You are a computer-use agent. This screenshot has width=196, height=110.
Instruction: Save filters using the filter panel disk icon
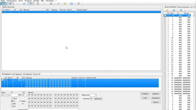pyautogui.click(x=174, y=10)
